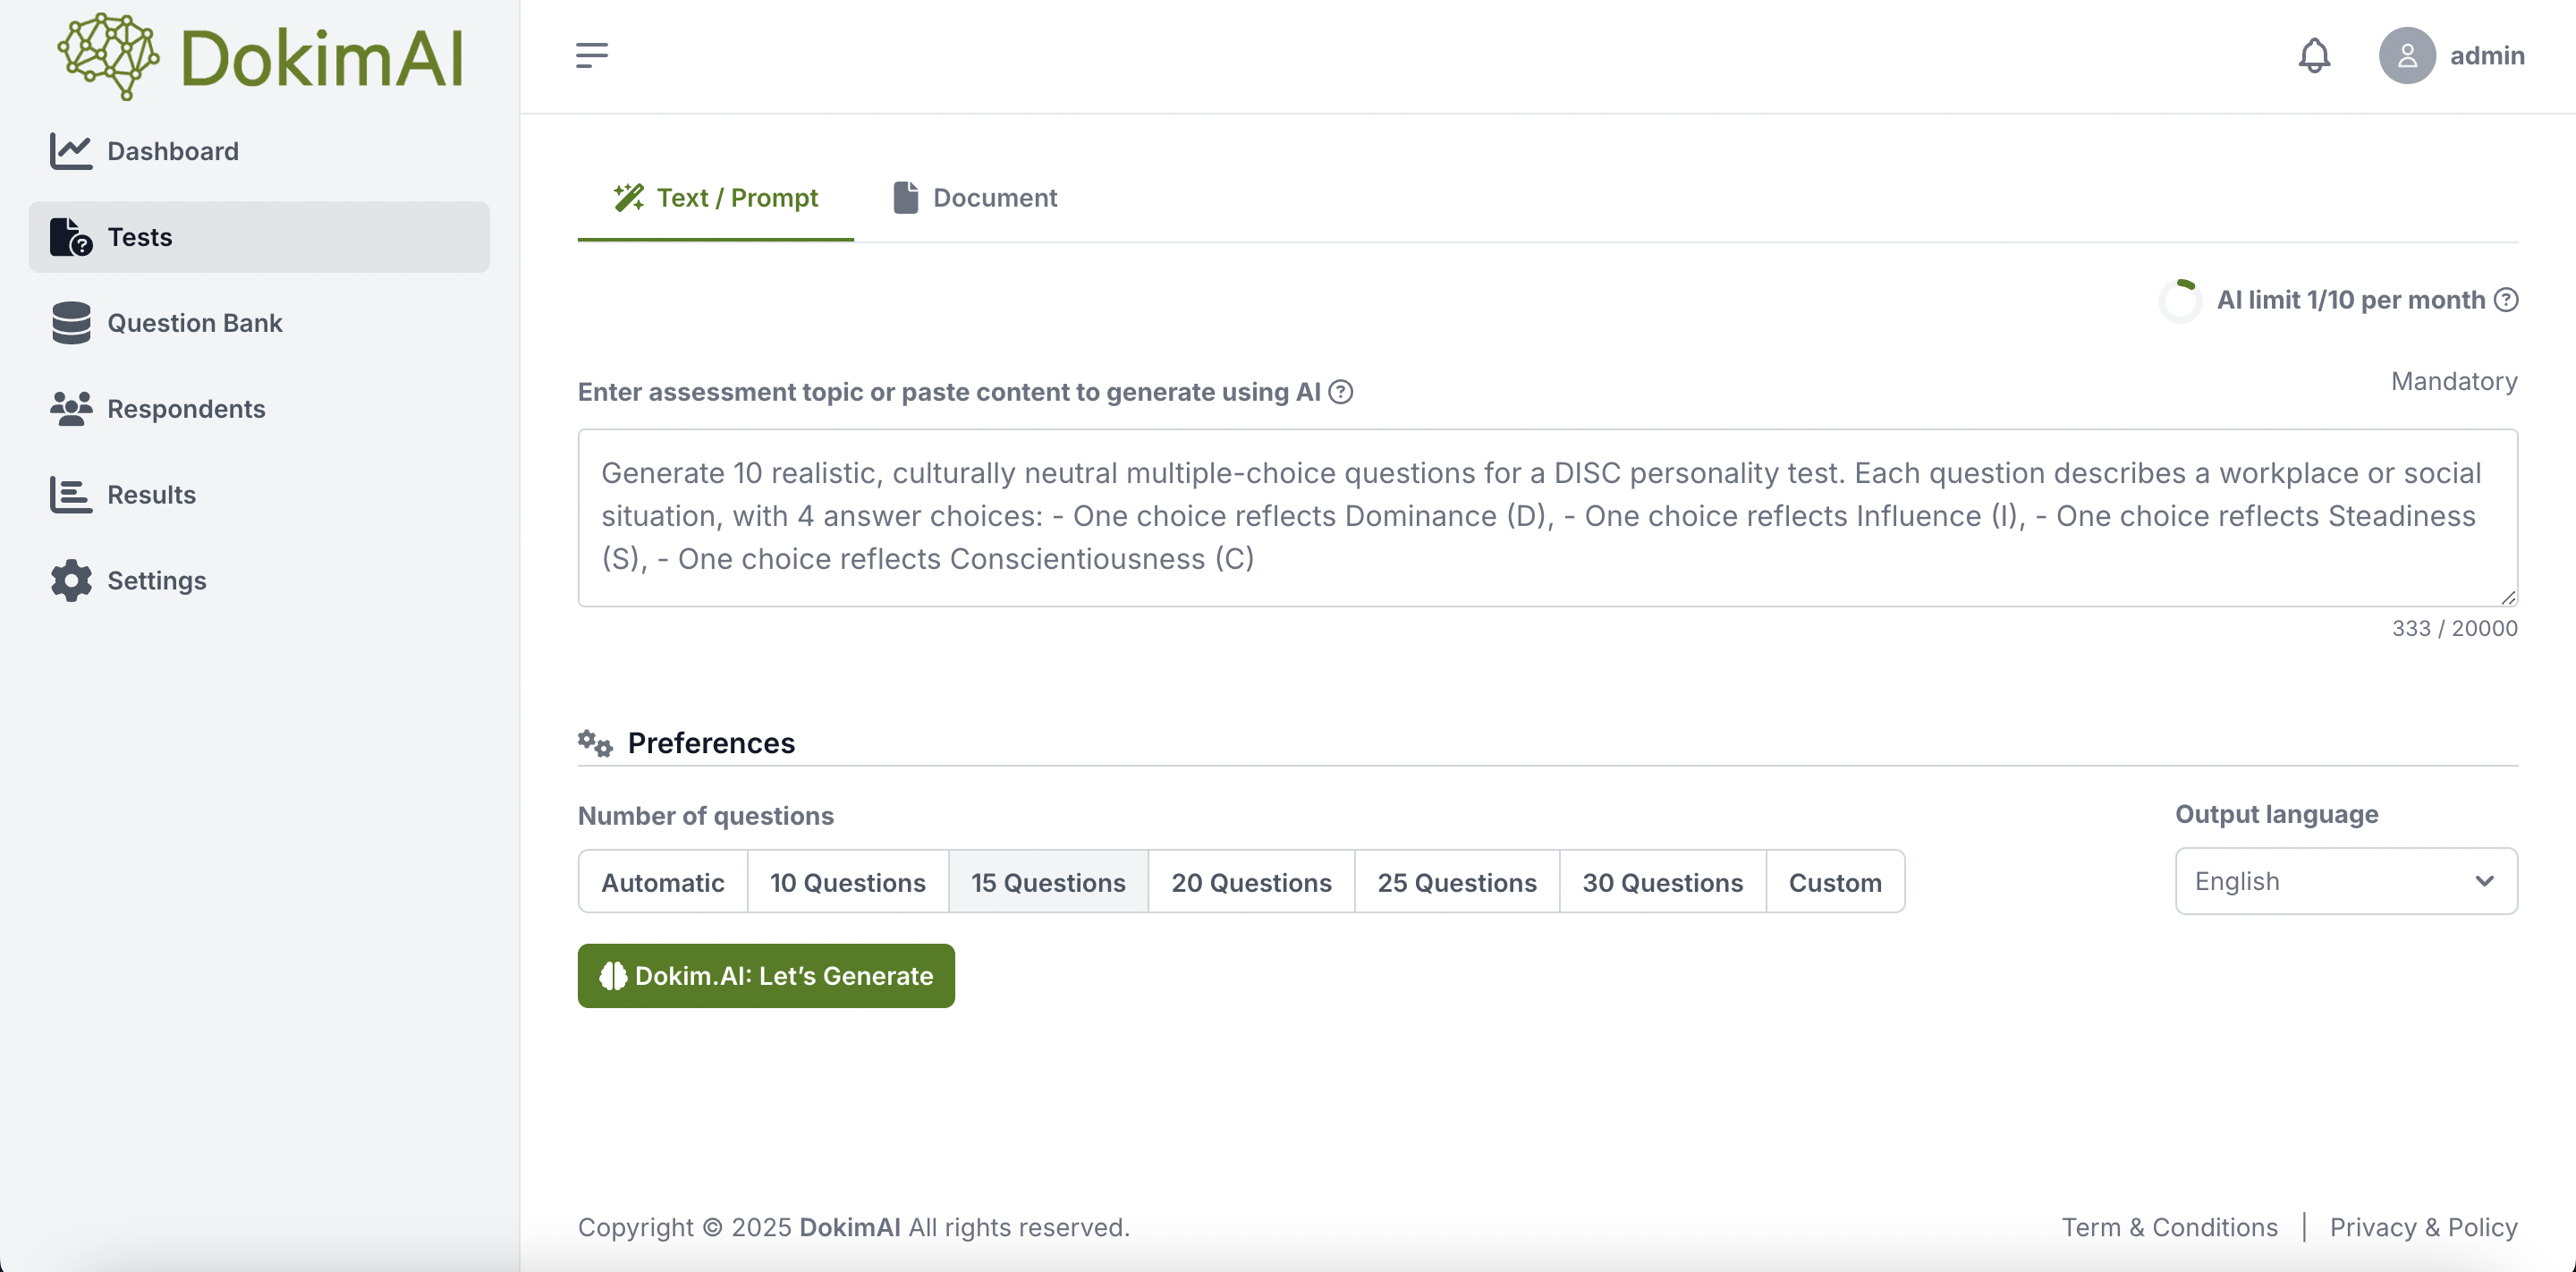
Task: Open the Dashboard chart icon
Action: click(x=71, y=151)
